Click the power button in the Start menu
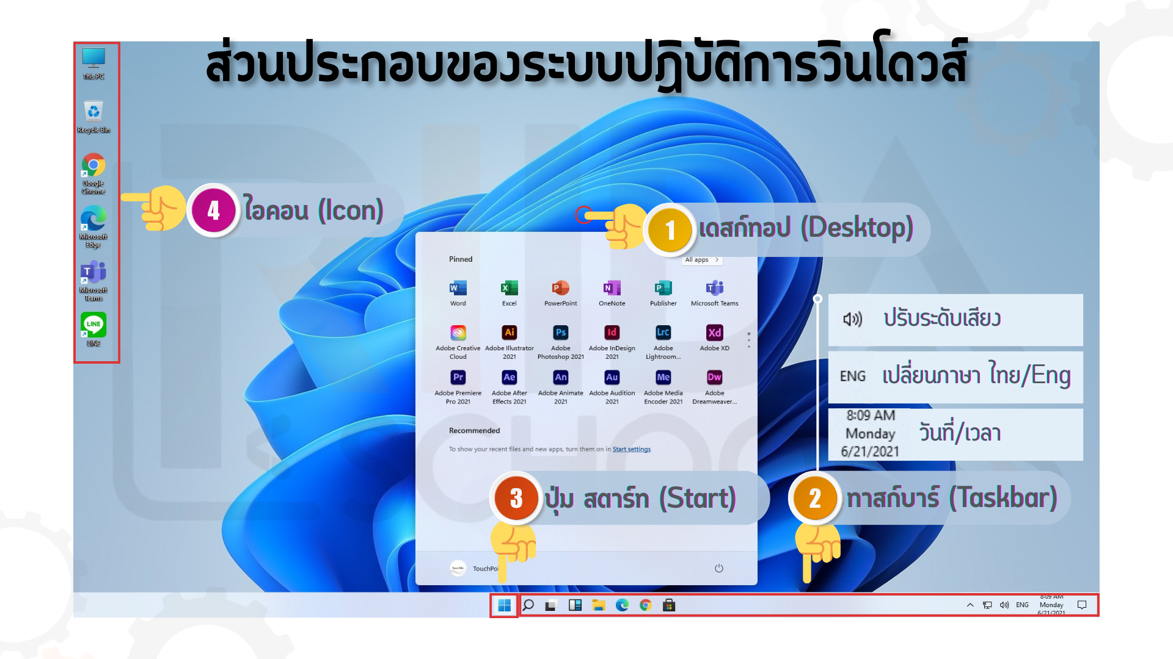Image resolution: width=1173 pixels, height=659 pixels. tap(719, 568)
